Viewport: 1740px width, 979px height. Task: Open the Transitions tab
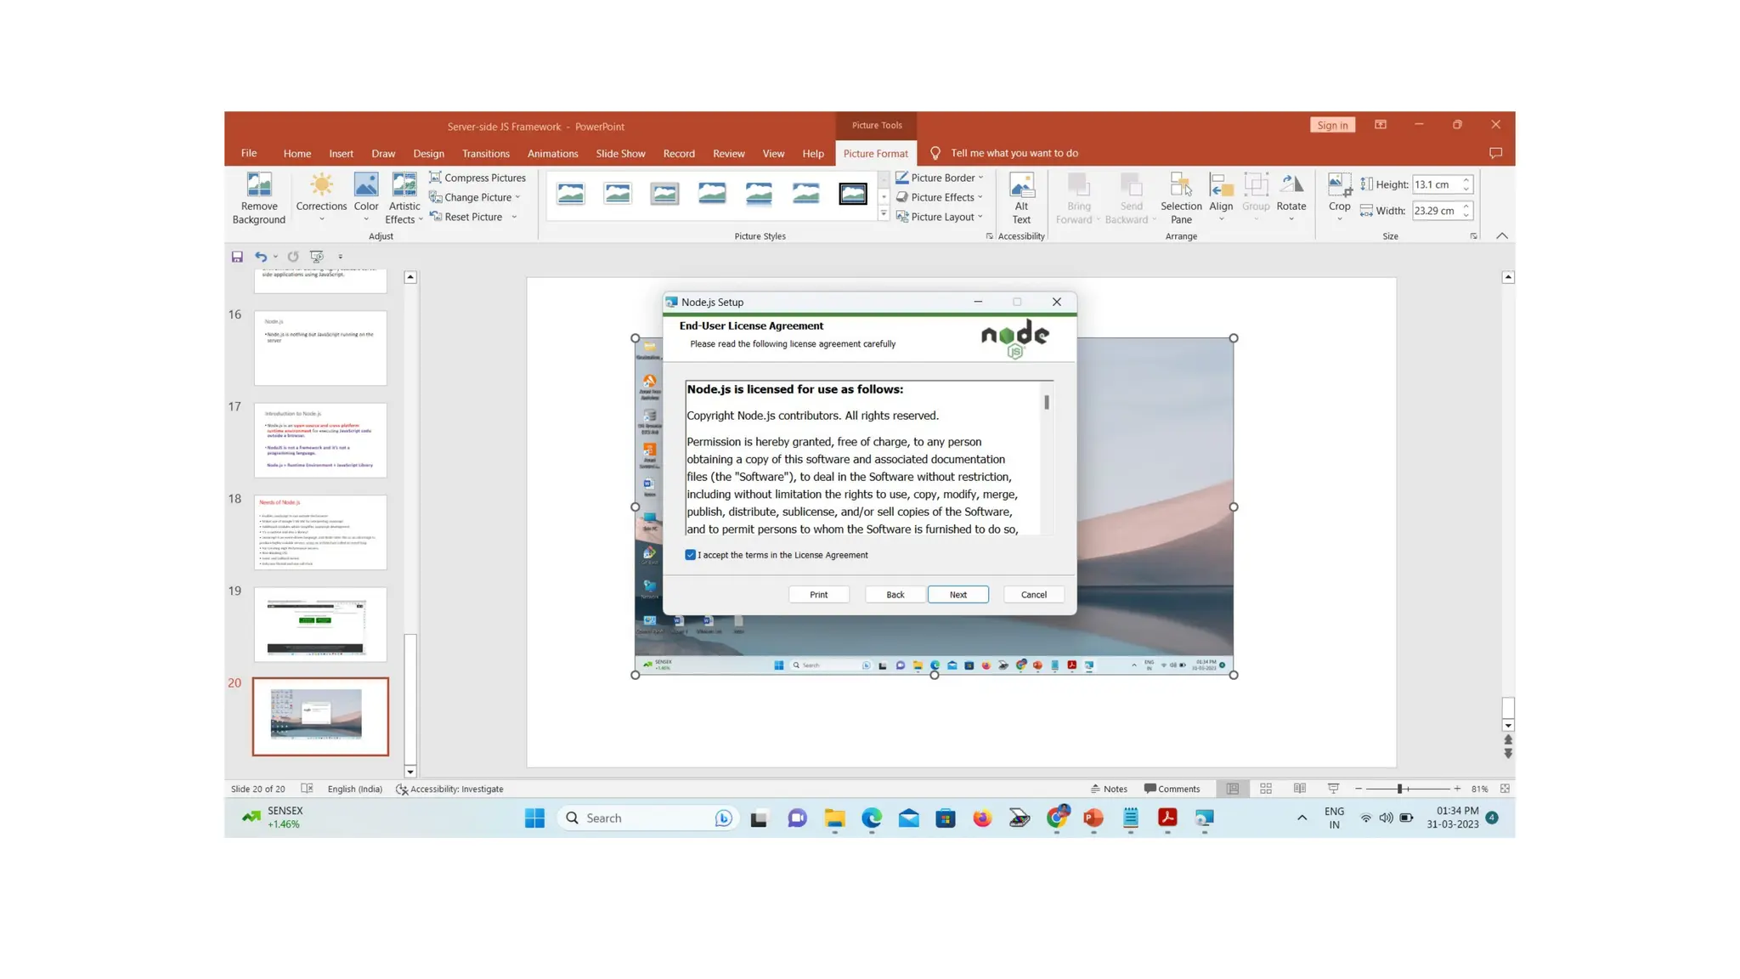pos(485,154)
